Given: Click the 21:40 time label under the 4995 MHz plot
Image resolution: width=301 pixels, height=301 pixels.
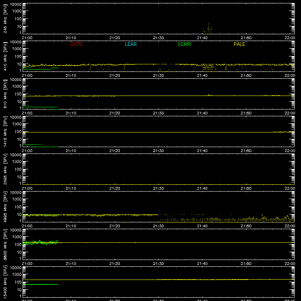Looking at the screenshot, I should 202,226.
